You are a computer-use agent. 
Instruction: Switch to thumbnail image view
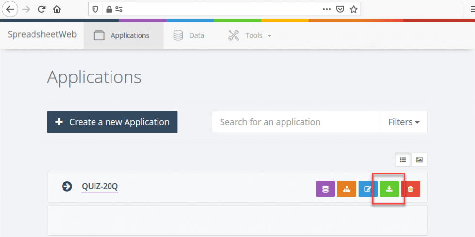click(x=419, y=160)
